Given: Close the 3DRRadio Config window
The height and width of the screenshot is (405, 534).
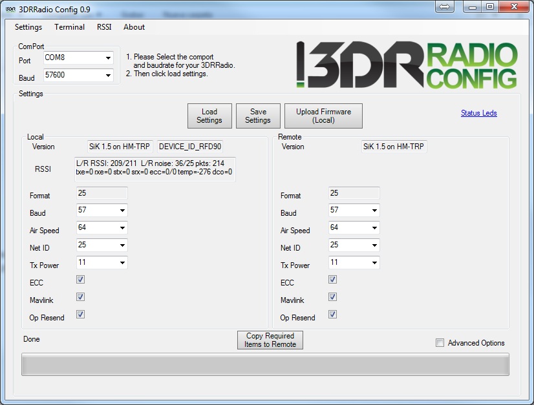Looking at the screenshot, I should coord(514,7).
